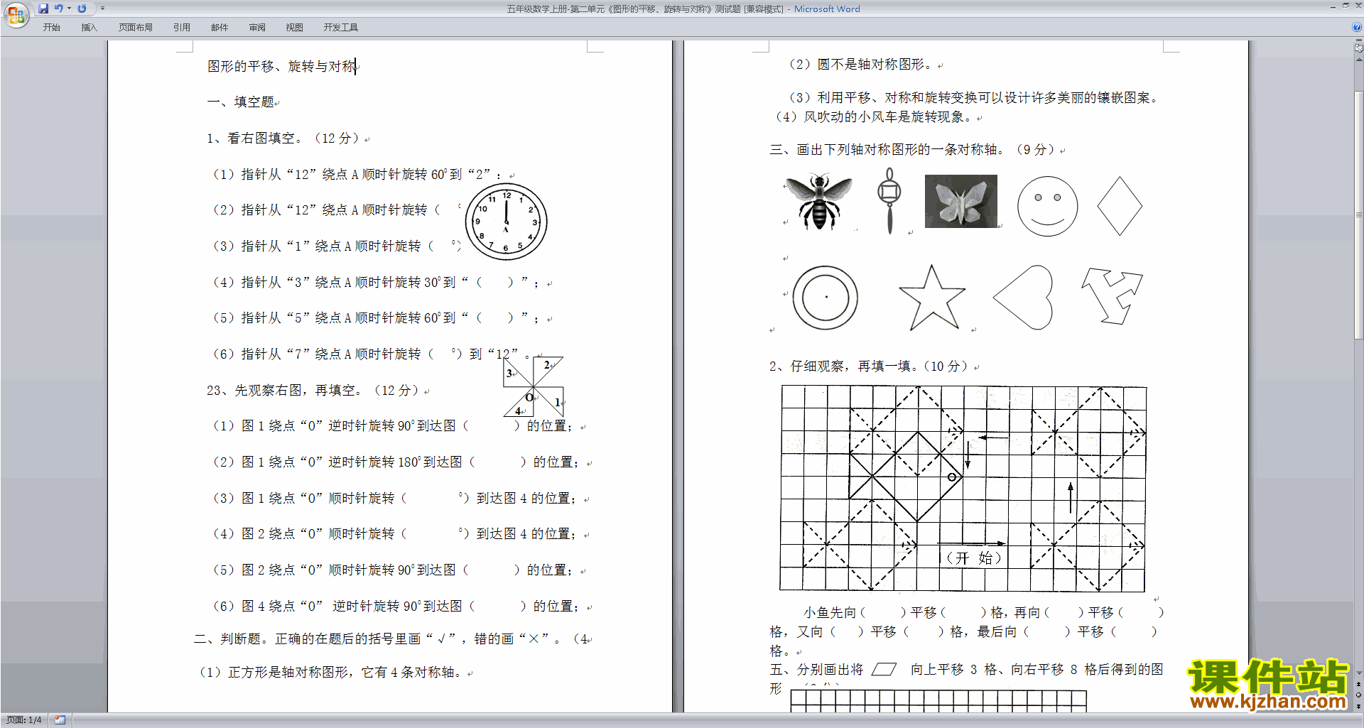Switch to the 引用 tab

click(182, 28)
